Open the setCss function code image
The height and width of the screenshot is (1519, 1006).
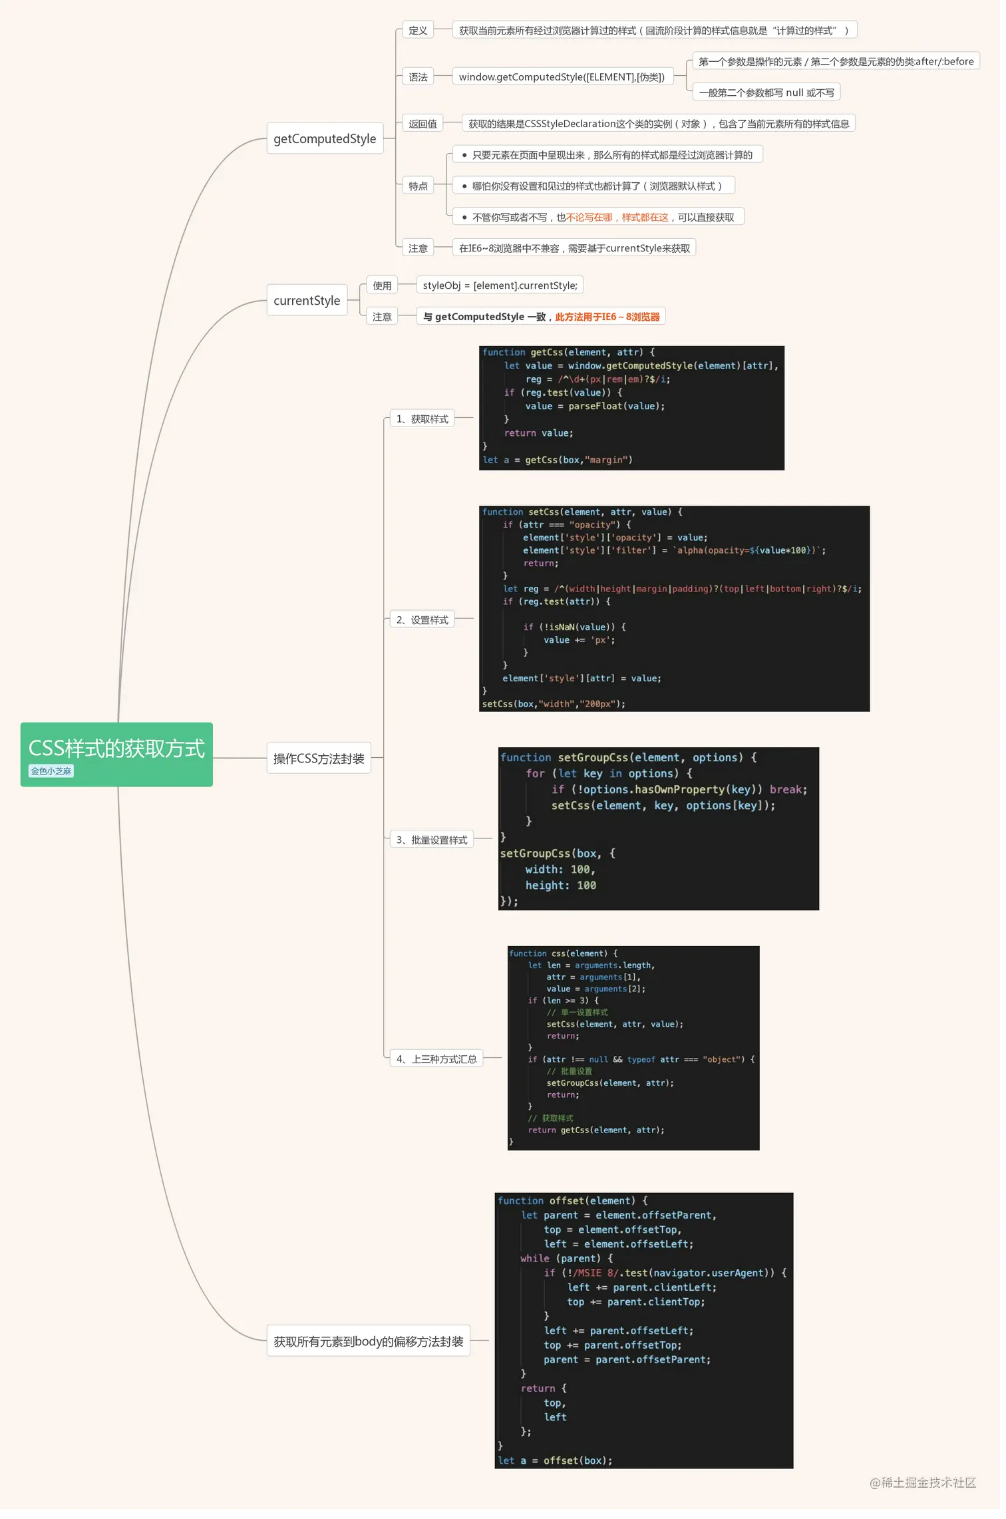coord(678,612)
